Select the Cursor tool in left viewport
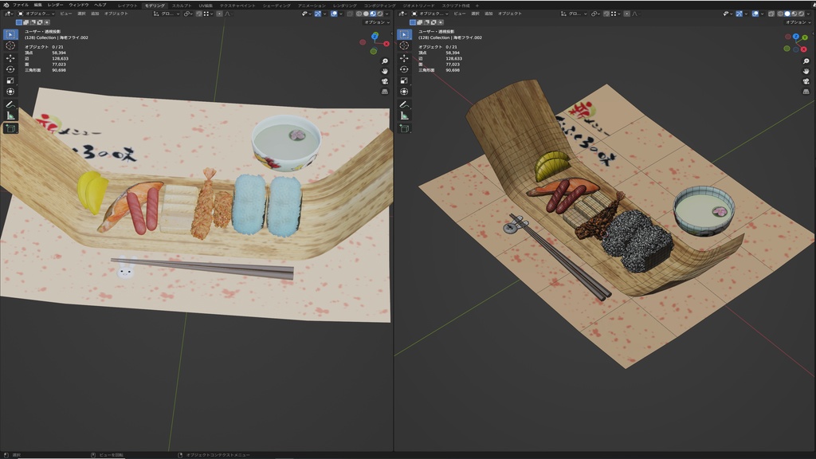The width and height of the screenshot is (816, 459). [10, 45]
